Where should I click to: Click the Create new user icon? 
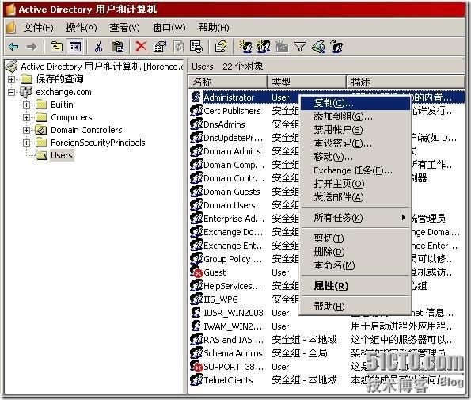click(245, 47)
